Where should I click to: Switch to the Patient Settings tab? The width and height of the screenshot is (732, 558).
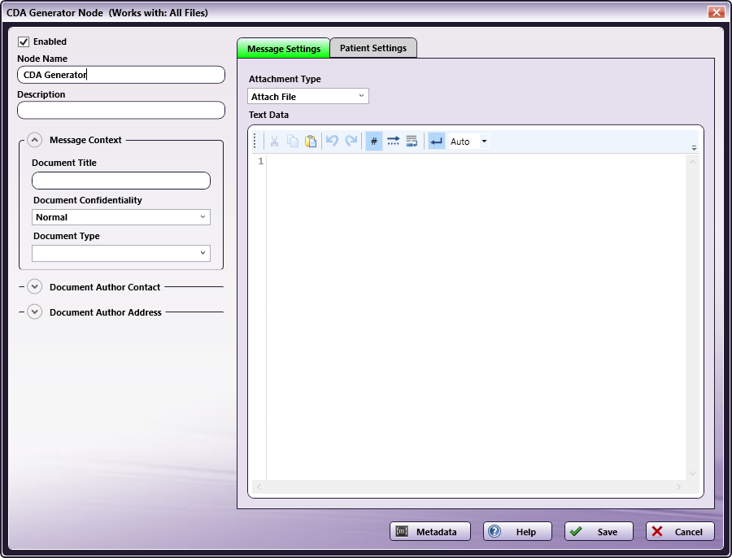pyautogui.click(x=373, y=48)
